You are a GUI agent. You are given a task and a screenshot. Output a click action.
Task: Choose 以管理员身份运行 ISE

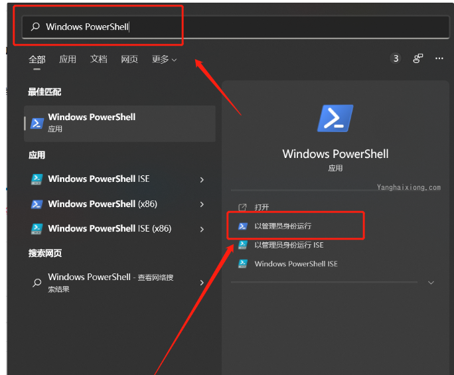289,245
